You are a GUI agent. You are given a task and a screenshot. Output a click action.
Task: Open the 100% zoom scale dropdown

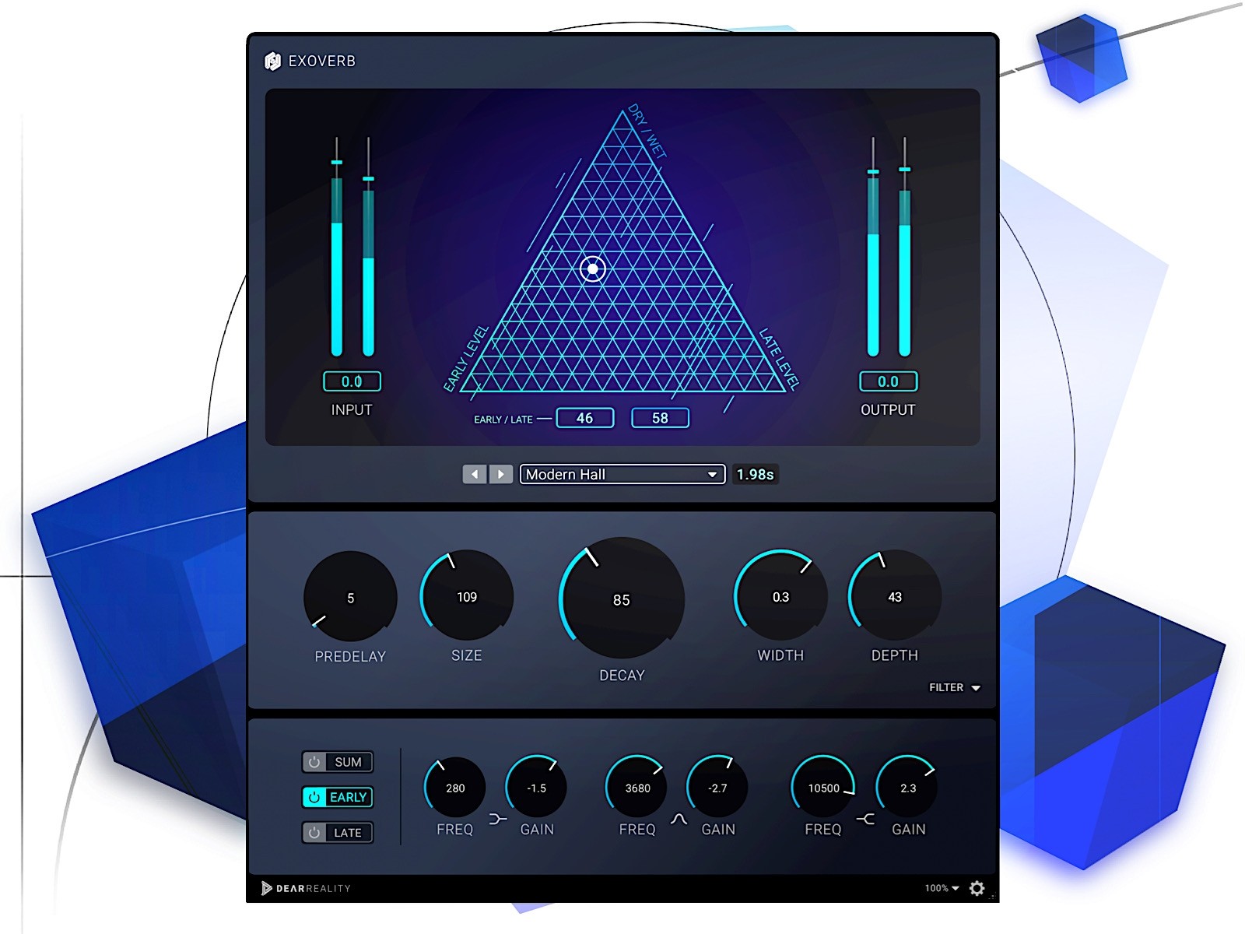(x=942, y=888)
